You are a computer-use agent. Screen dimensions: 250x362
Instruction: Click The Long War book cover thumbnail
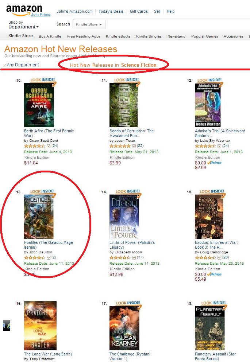pyautogui.click(x=40, y=326)
